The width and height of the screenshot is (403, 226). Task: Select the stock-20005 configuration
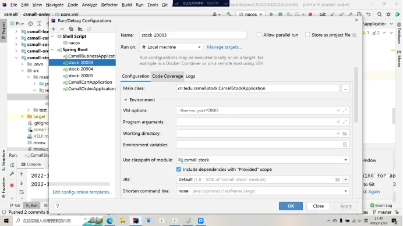click(x=80, y=76)
